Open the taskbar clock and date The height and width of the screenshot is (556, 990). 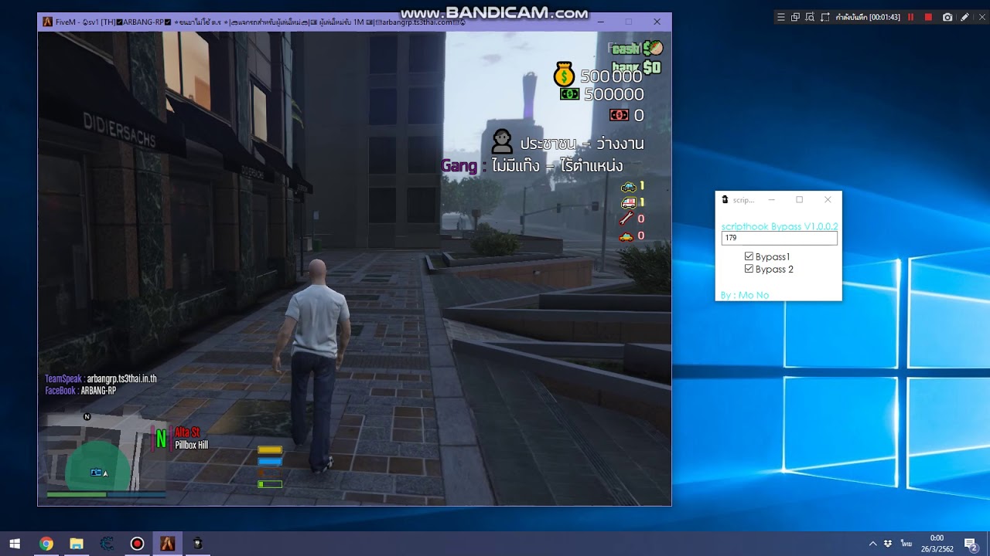coord(937,544)
